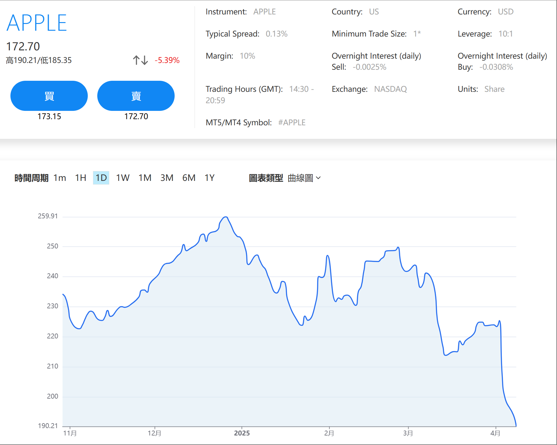The image size is (557, 445).
Task: Click the Trading Hours value 14:30 - 20:59
Action: click(260, 95)
